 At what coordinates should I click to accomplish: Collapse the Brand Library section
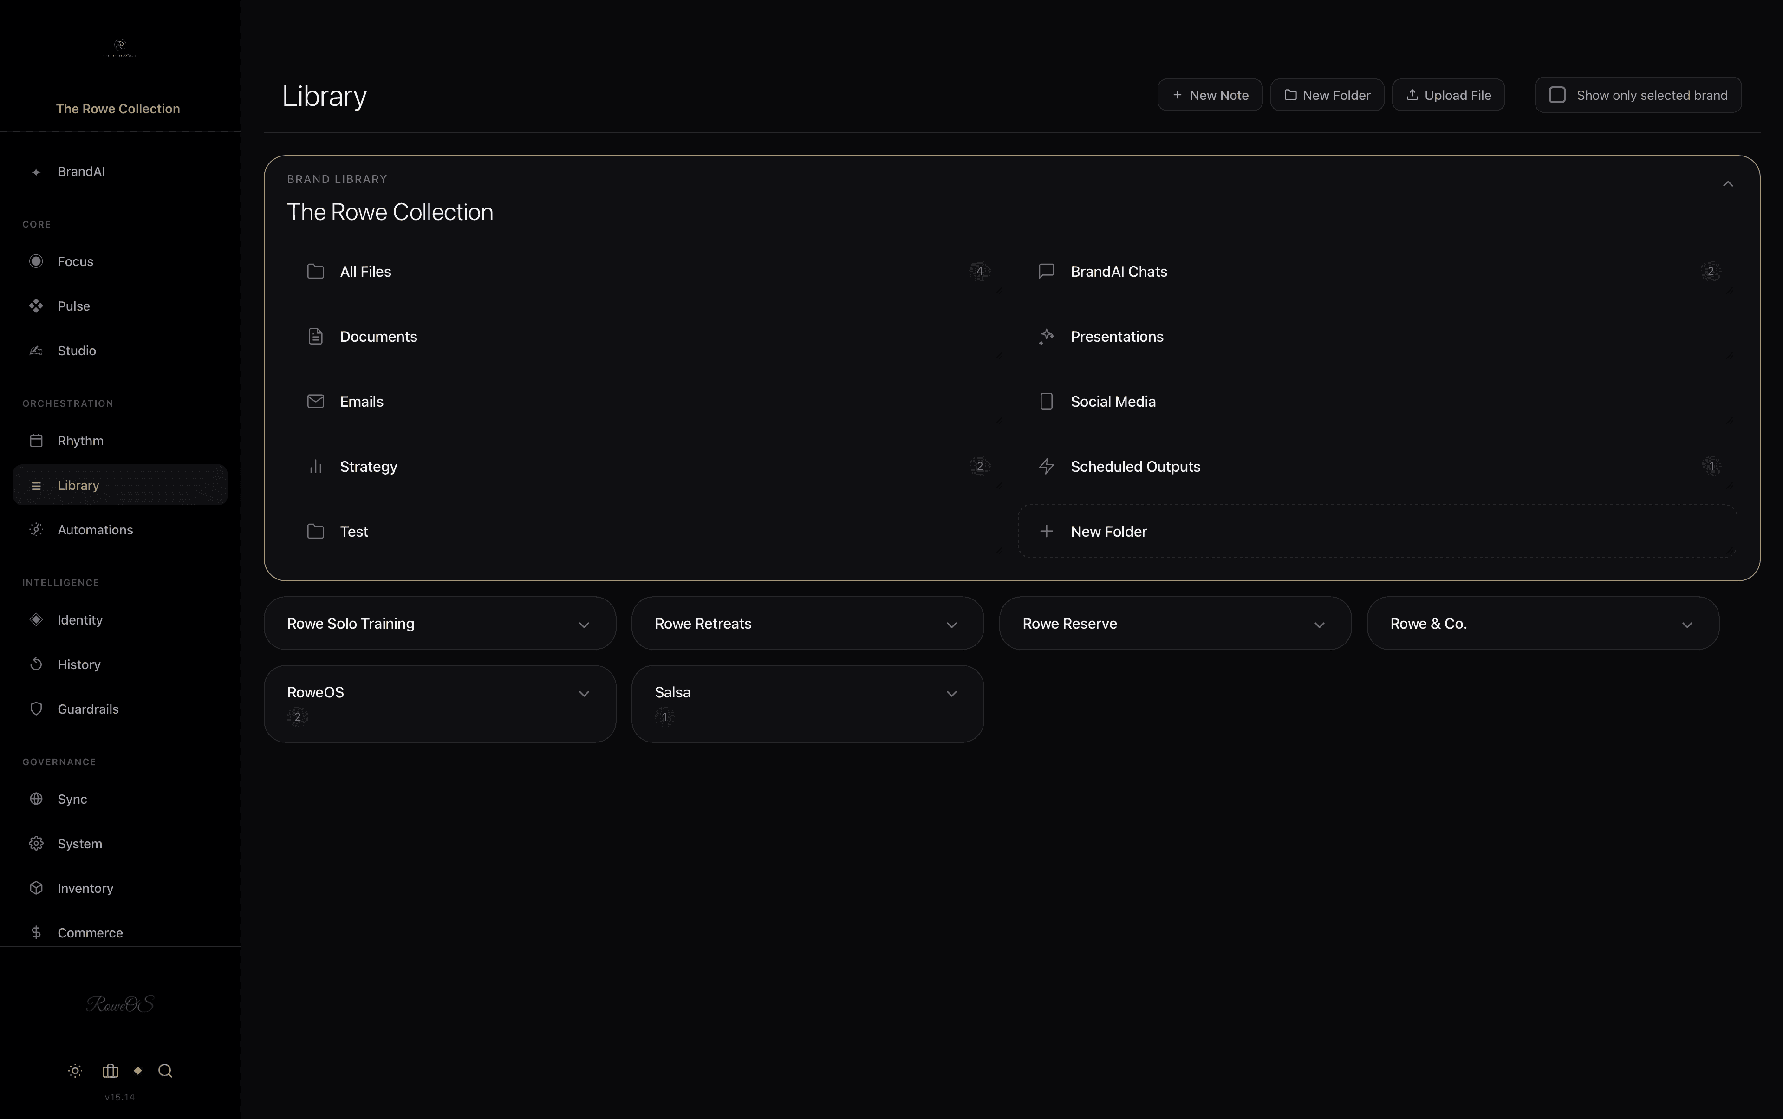[x=1729, y=183]
